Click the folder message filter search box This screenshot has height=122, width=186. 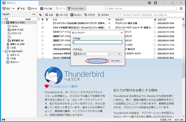[151, 15]
